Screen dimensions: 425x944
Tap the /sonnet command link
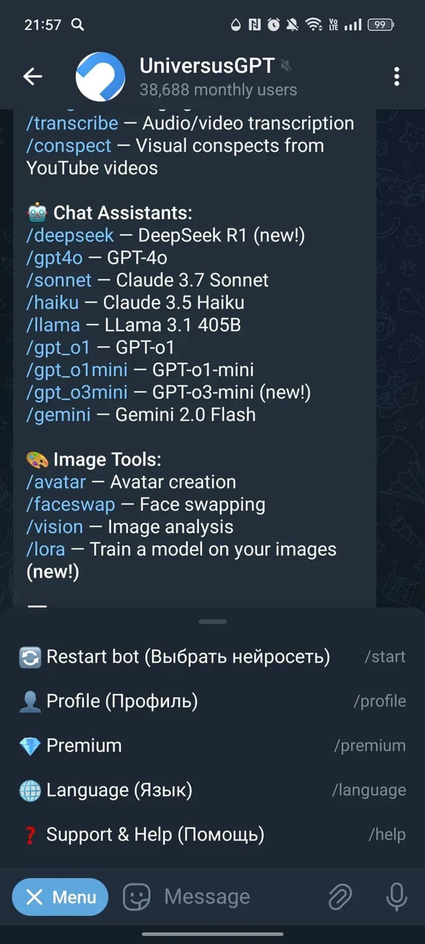(59, 280)
